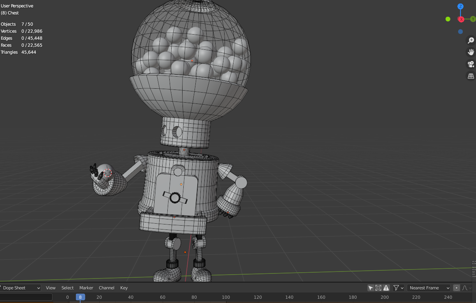The image size is (476, 303).
Task: Open the Nearest Frame snapping dropdown
Action: pos(429,288)
